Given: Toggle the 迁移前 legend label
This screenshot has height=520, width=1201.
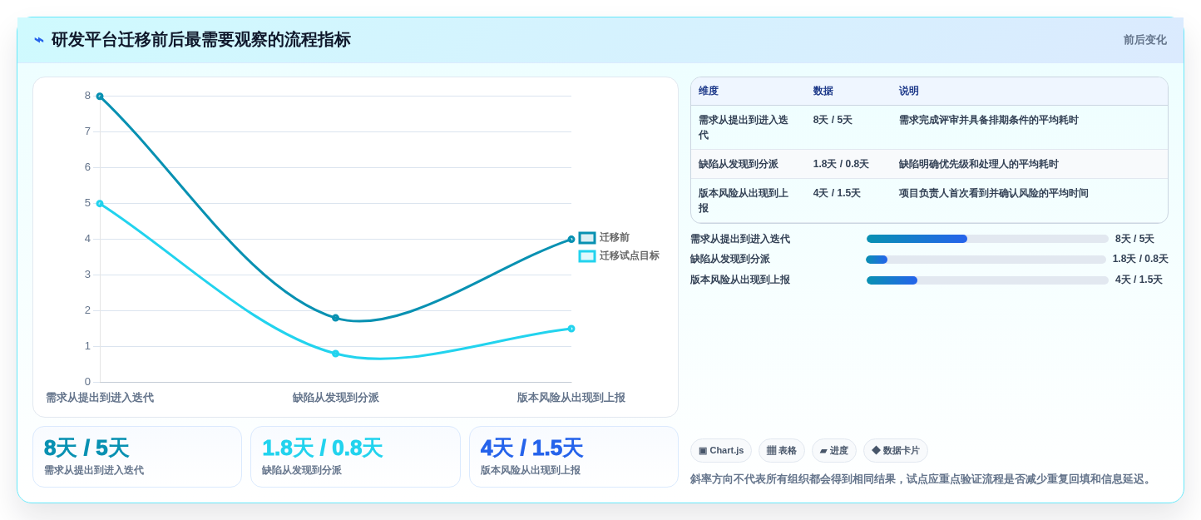Looking at the screenshot, I should pyautogui.click(x=615, y=238).
